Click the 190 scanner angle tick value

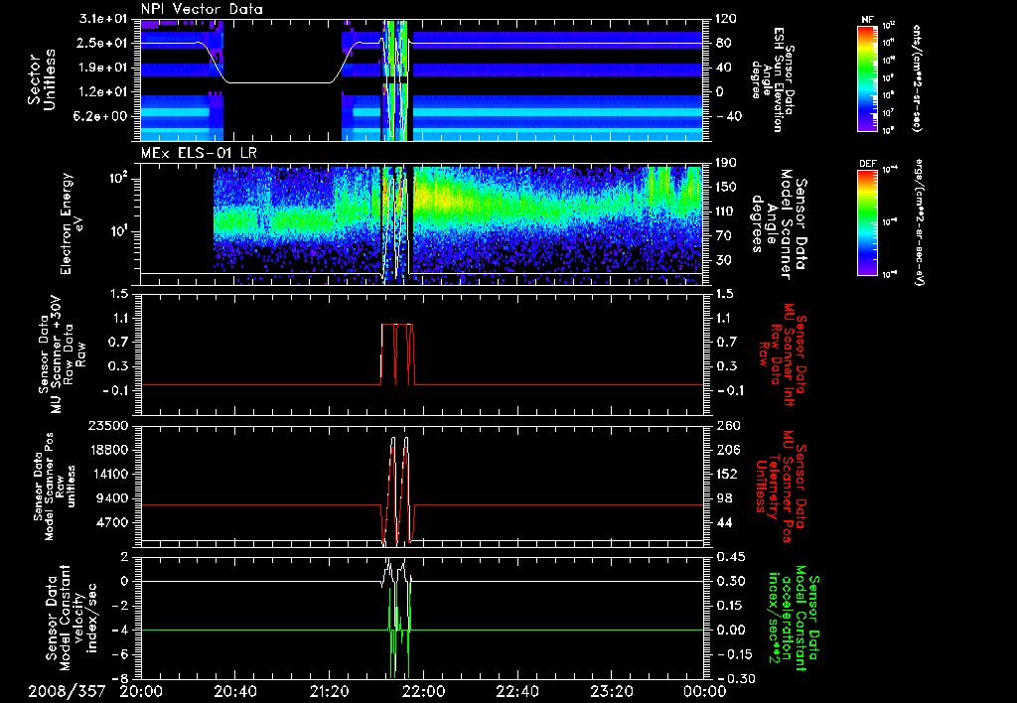pyautogui.click(x=726, y=163)
